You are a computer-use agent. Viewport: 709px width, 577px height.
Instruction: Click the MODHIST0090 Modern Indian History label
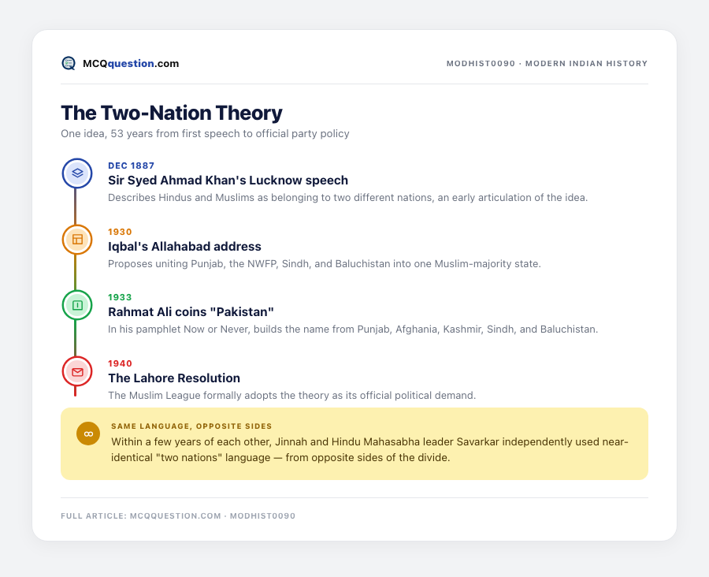coord(548,63)
